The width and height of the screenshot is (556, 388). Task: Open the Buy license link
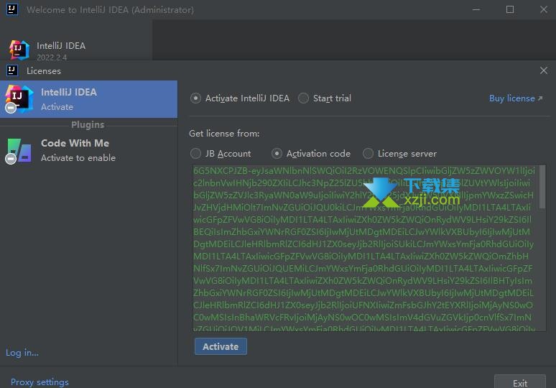516,98
